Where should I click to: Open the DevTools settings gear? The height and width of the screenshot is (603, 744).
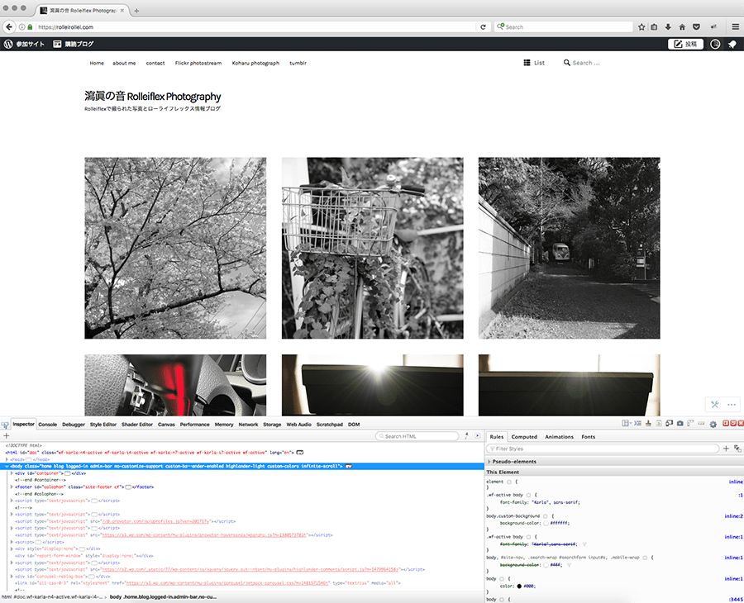click(x=713, y=424)
